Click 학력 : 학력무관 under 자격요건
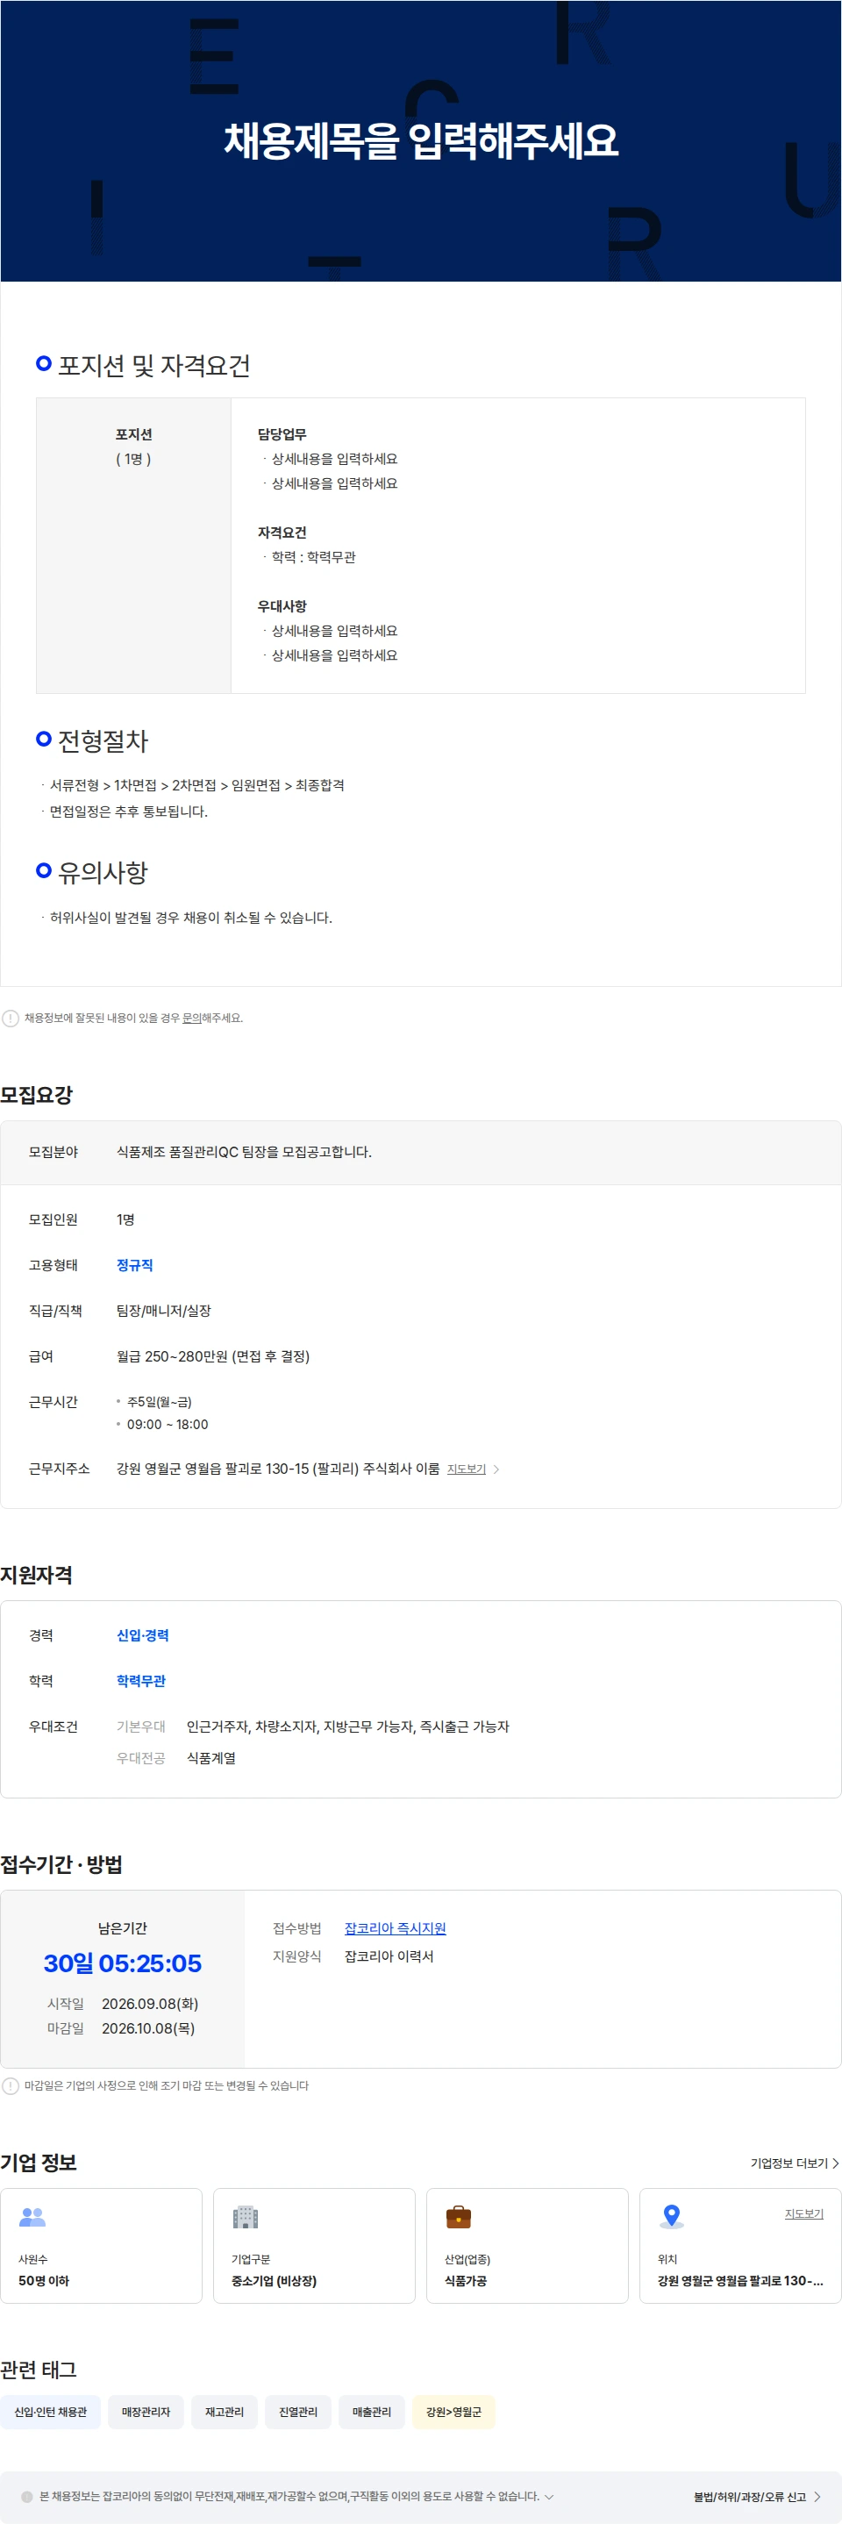Viewport: 842px width, 2524px height. (x=313, y=556)
